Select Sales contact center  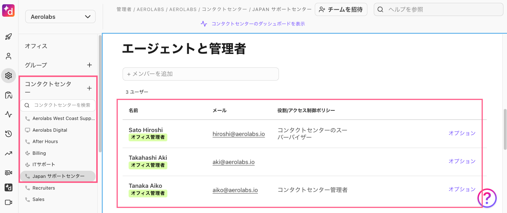(x=38, y=200)
